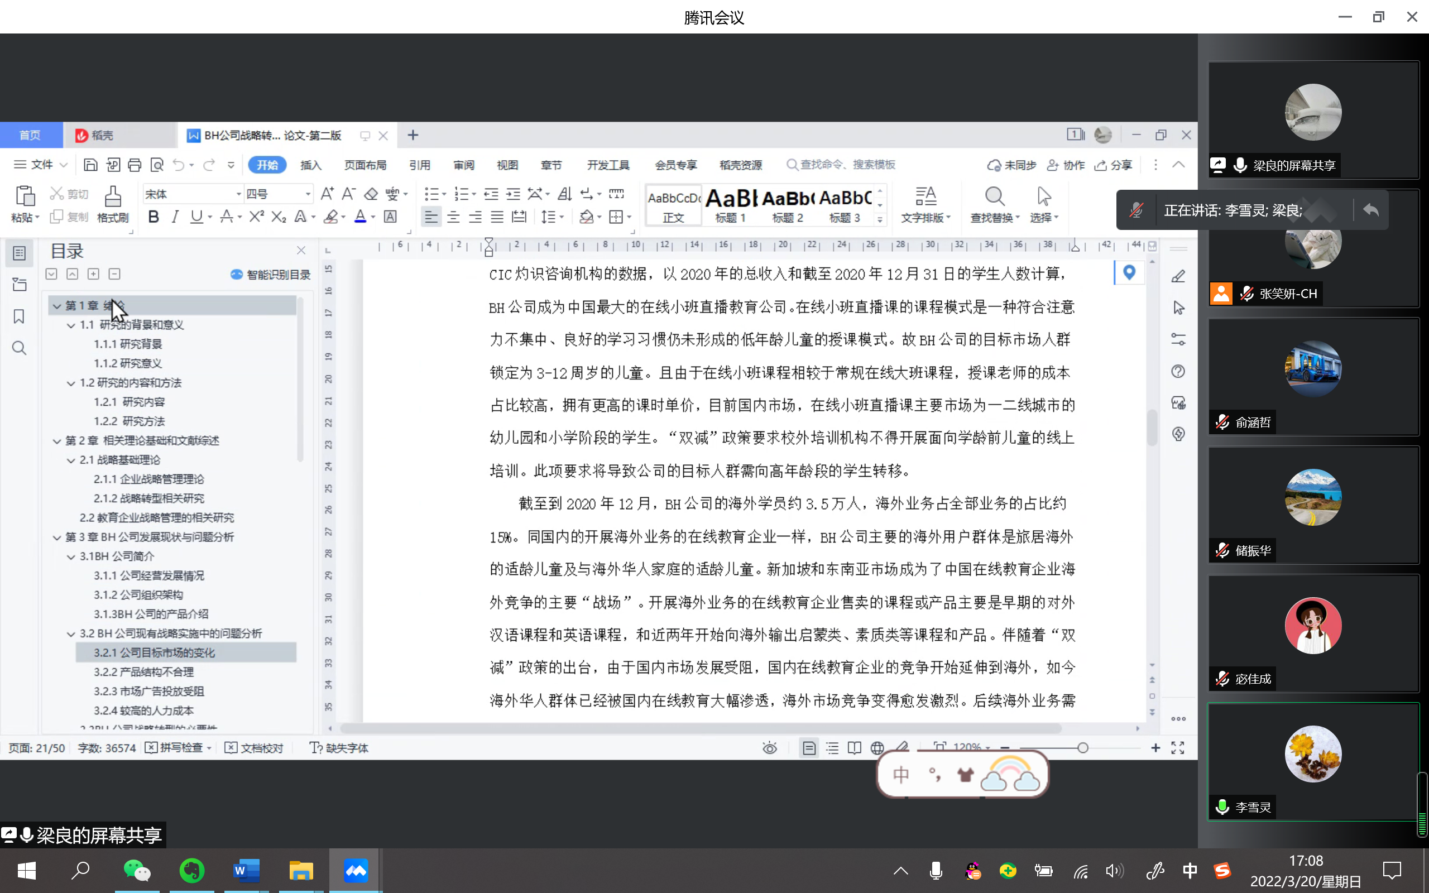Open WeChat from the Windows taskbar
The width and height of the screenshot is (1429, 893).
(x=136, y=871)
